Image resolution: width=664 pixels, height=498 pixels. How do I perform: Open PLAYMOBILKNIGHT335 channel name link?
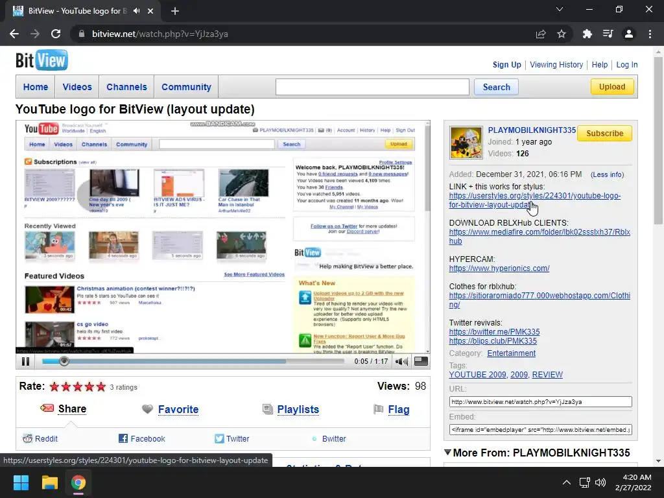click(532, 130)
